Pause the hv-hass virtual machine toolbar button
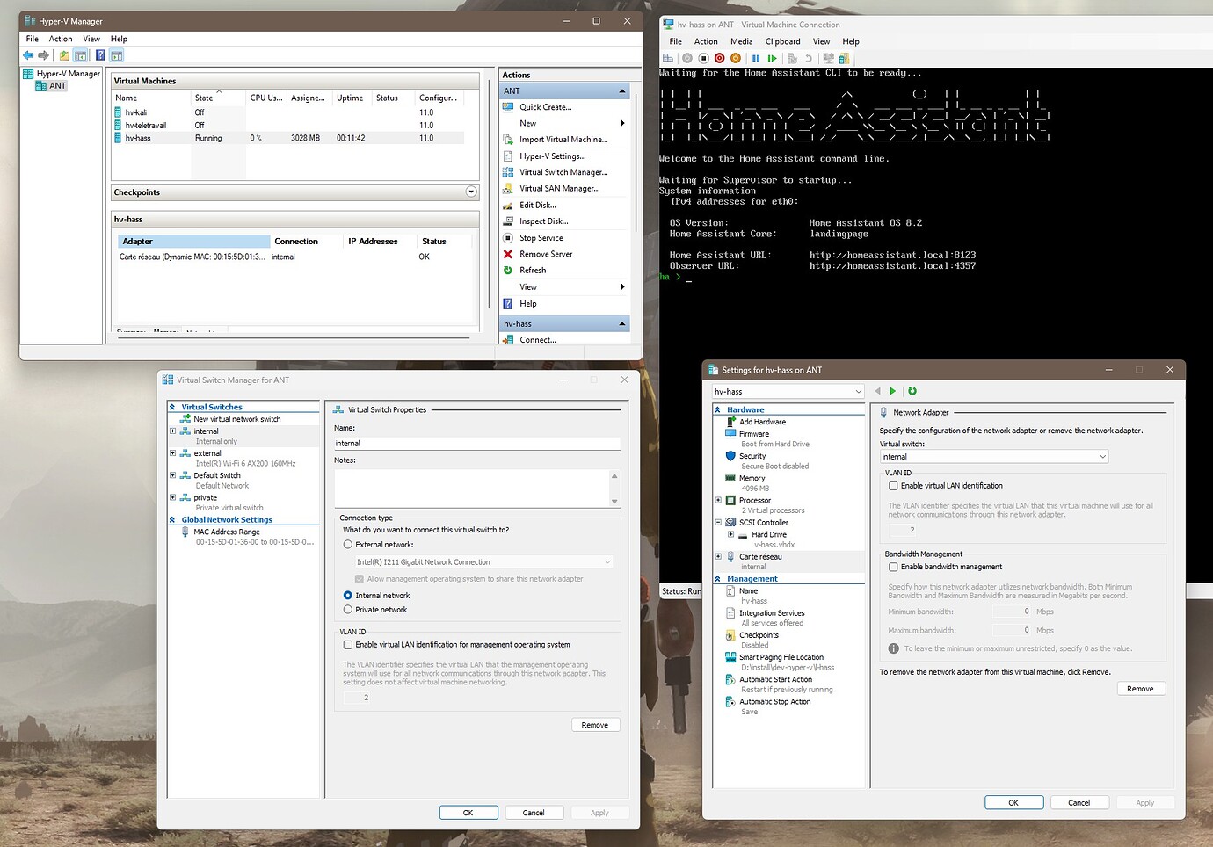Viewport: 1213px width, 847px height. 756,58
